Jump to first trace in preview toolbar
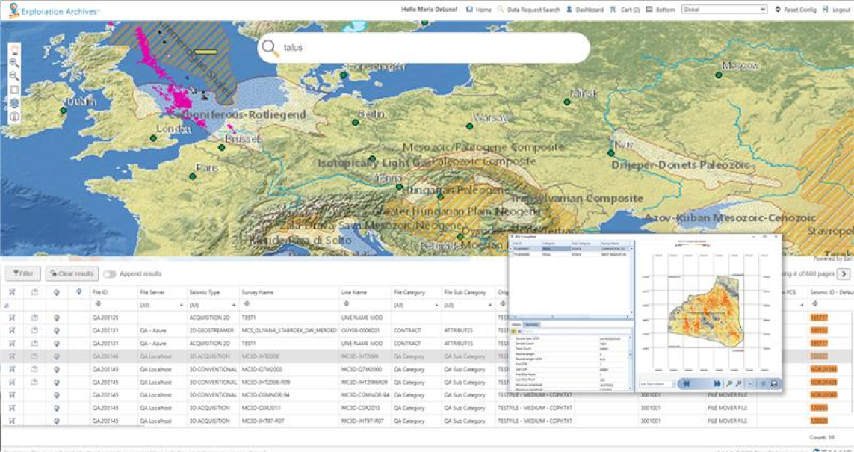This screenshot has height=452, width=854. coord(684,383)
